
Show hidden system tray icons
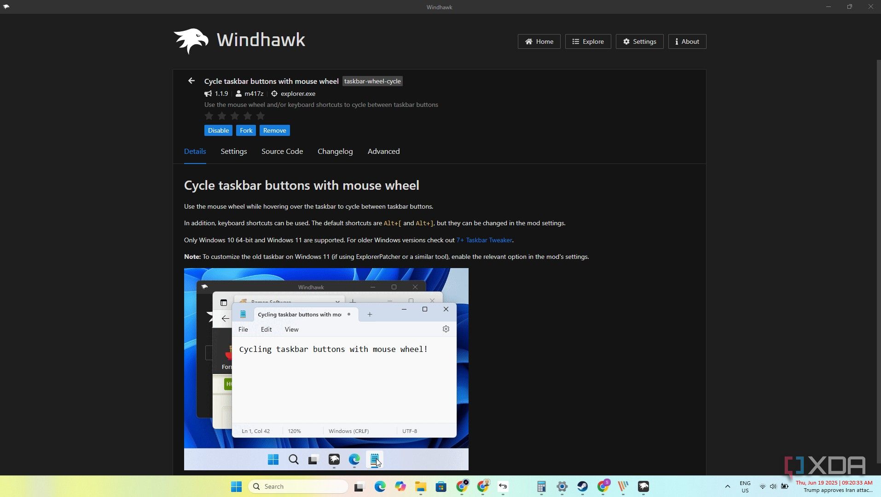tap(728, 486)
